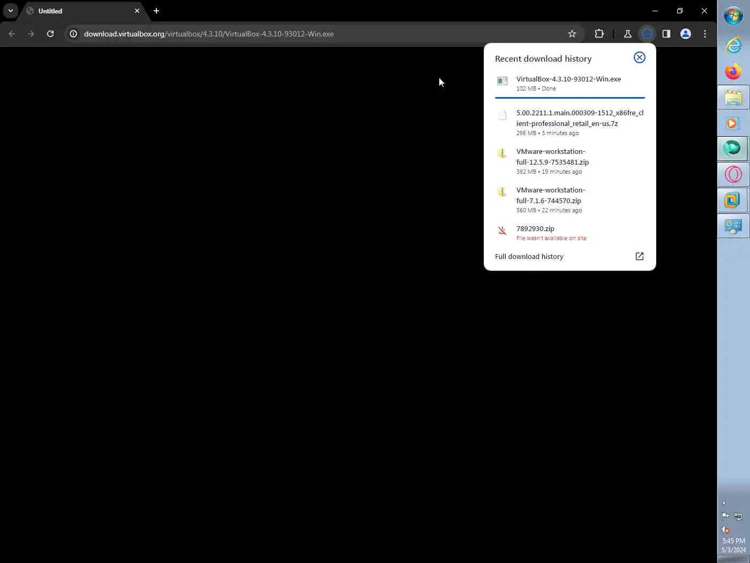Close the Recent download history popup
Image resolution: width=750 pixels, height=563 pixels.
click(639, 58)
